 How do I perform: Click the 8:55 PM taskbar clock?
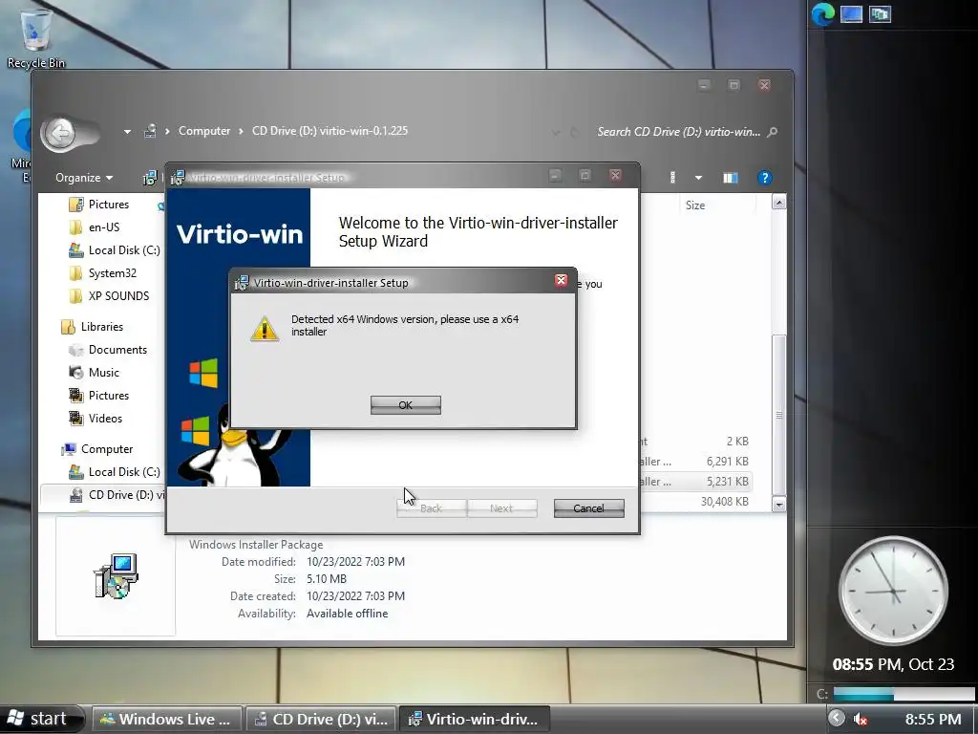[x=933, y=719]
